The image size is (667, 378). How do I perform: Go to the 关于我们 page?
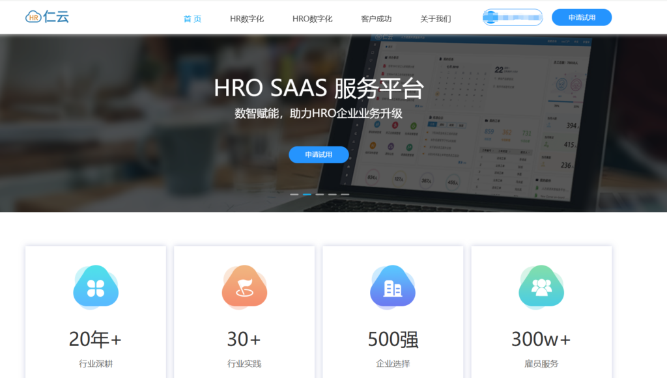coord(435,18)
